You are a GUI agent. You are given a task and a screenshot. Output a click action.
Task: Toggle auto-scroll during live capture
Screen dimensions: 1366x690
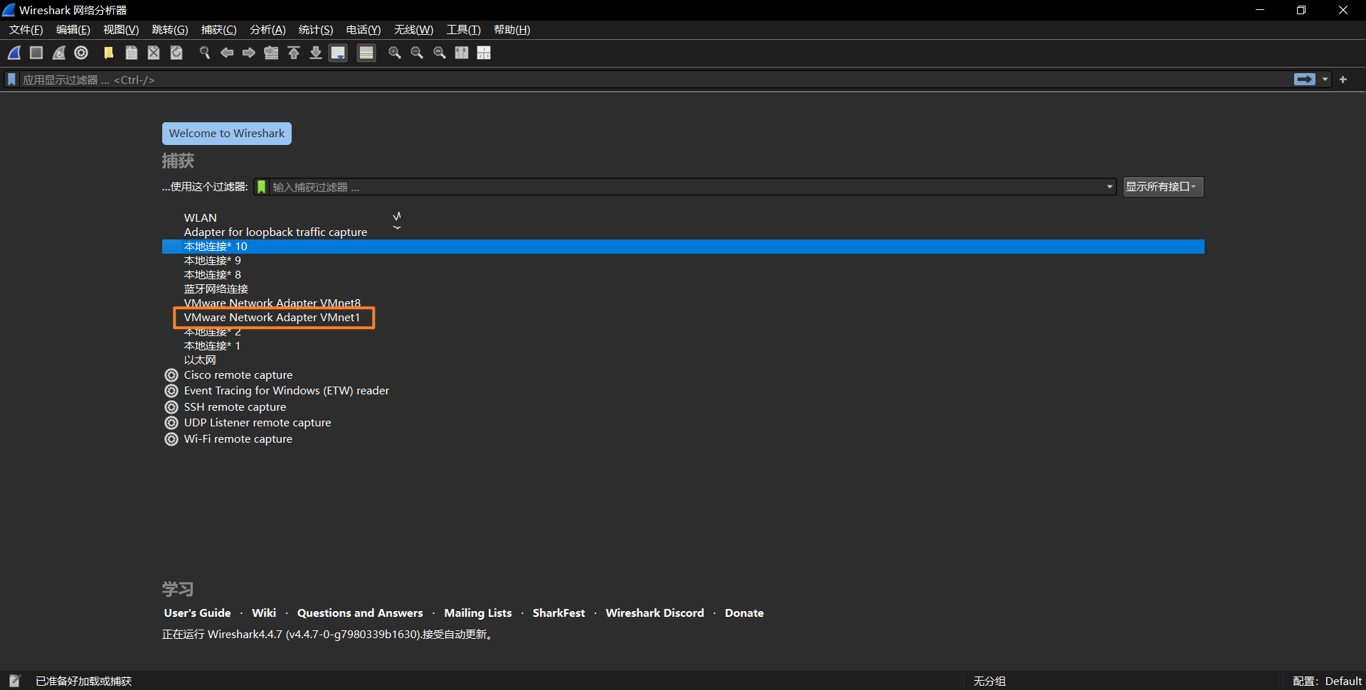(x=339, y=53)
